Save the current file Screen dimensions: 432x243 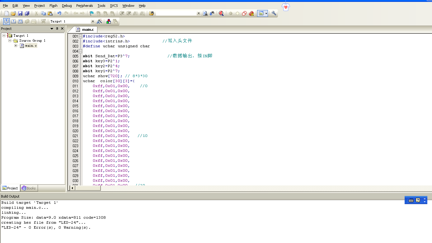[20, 13]
